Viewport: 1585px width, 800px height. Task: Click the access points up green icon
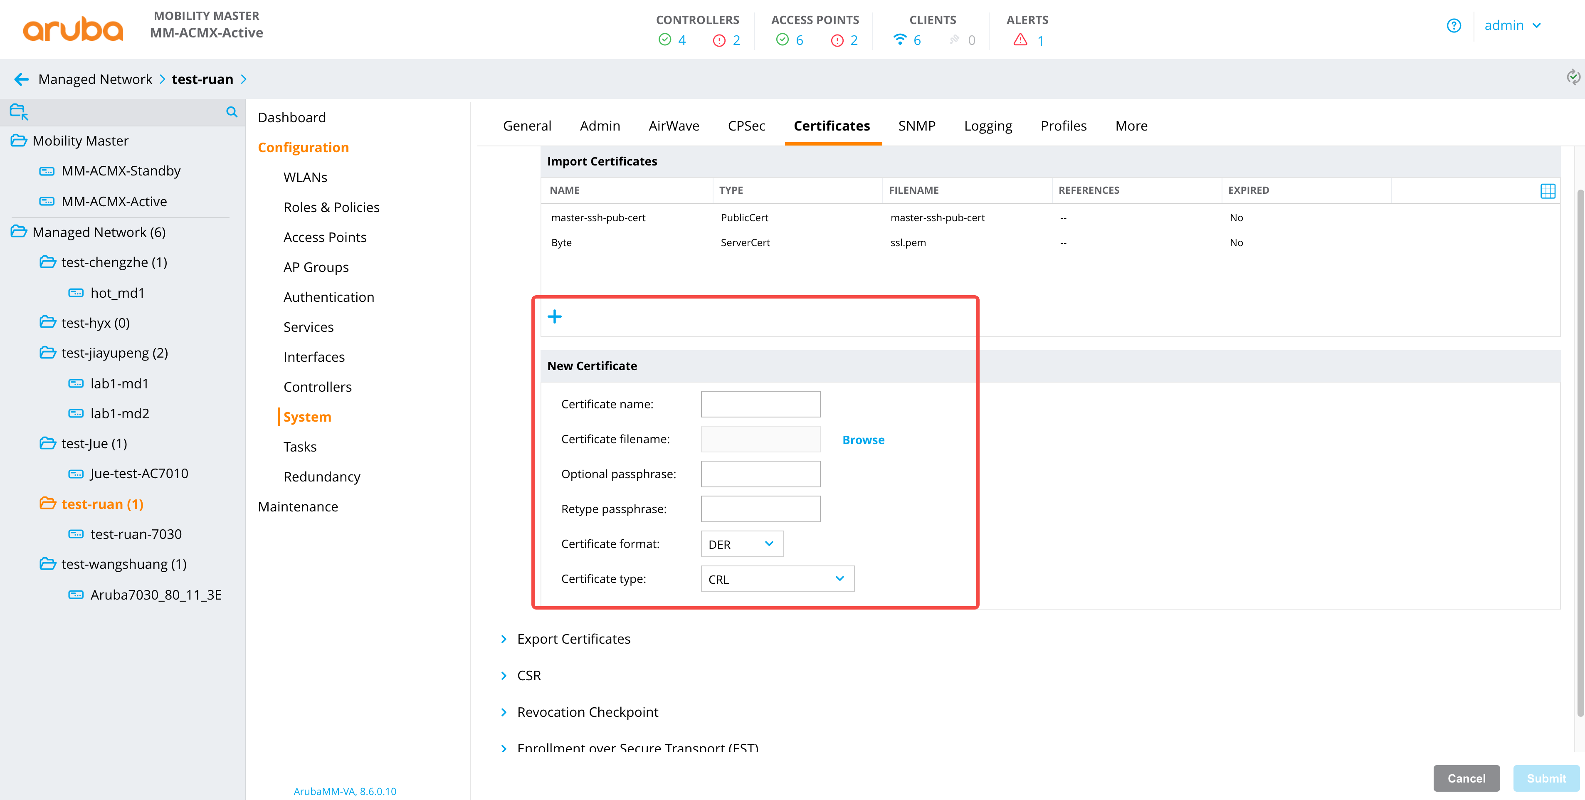click(x=782, y=40)
